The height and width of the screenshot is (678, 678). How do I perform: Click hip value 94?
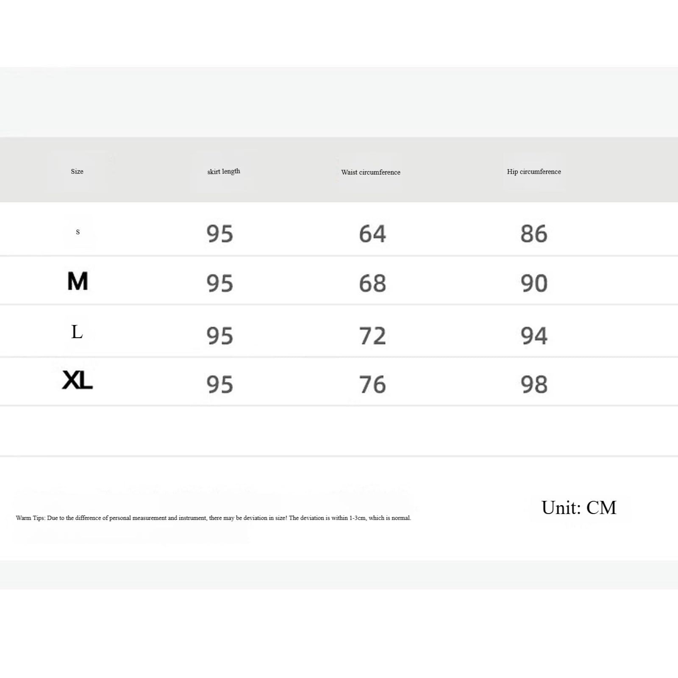click(x=534, y=336)
